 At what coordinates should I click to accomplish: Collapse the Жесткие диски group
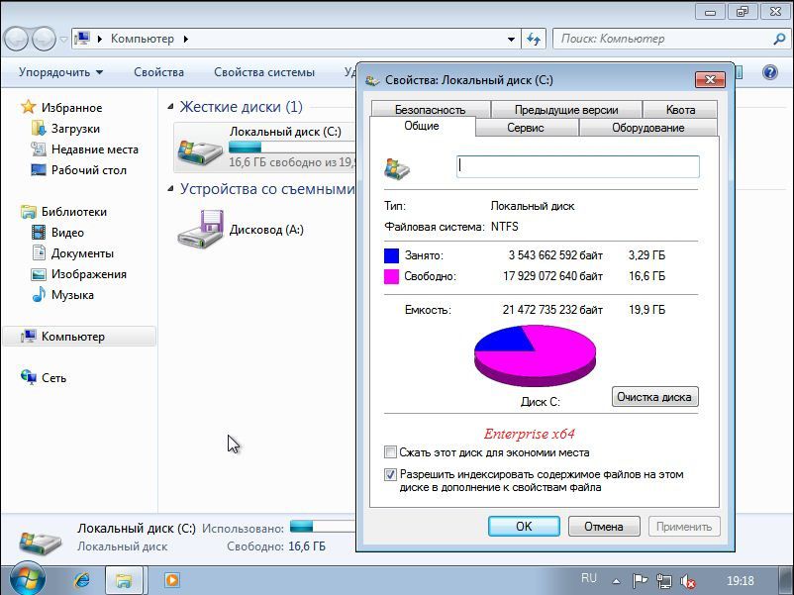[x=171, y=107]
